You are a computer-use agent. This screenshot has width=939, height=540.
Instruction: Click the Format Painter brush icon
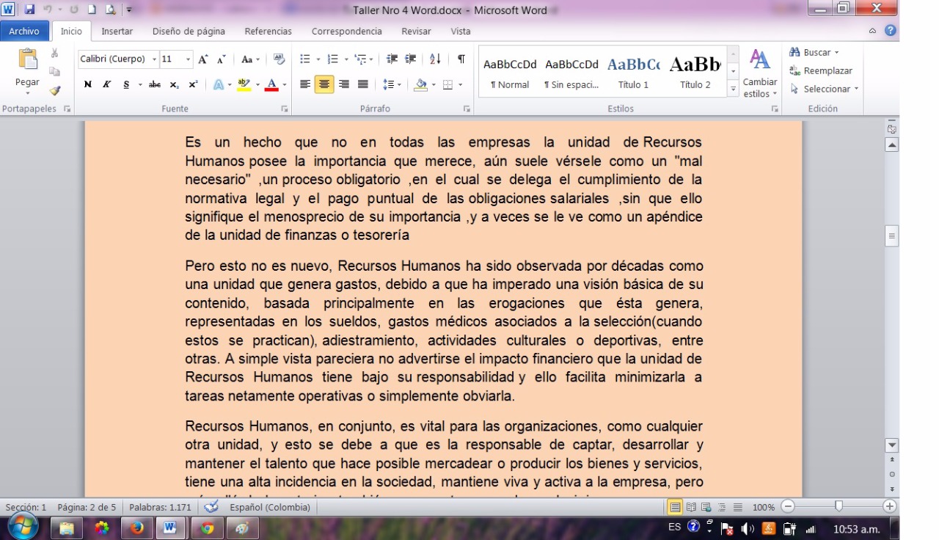(55, 90)
